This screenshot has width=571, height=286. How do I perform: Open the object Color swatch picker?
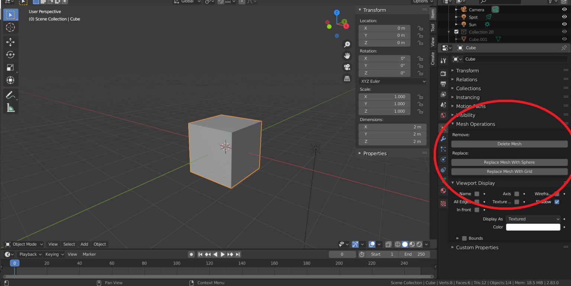533,227
